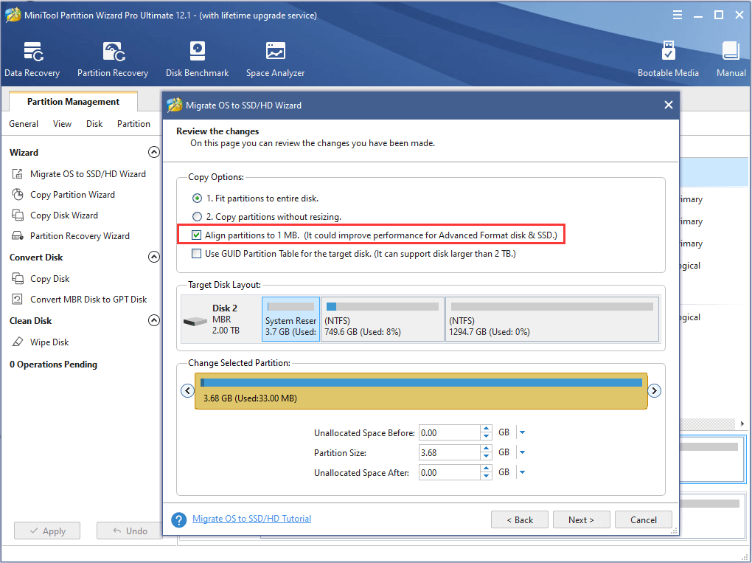
Task: Click the Undo button
Action: (130, 531)
